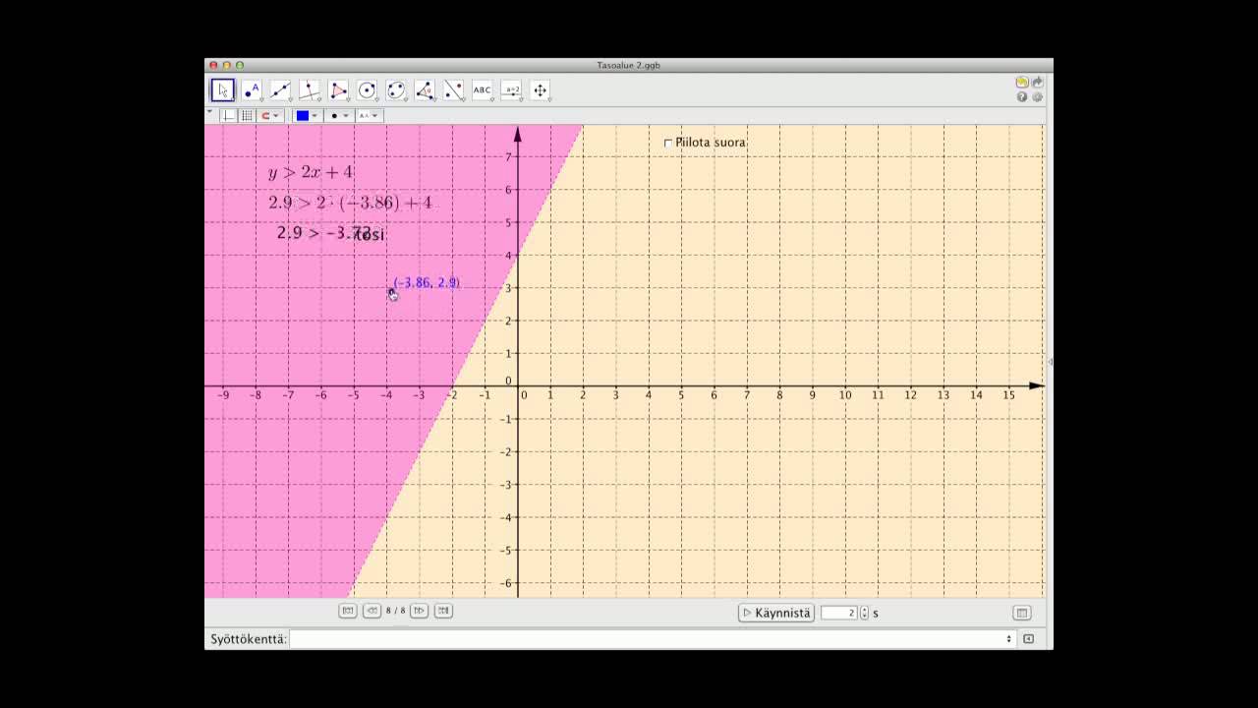Viewport: 1258px width, 708px height.
Task: Select the Ellipse conic tool
Action: [x=396, y=90]
